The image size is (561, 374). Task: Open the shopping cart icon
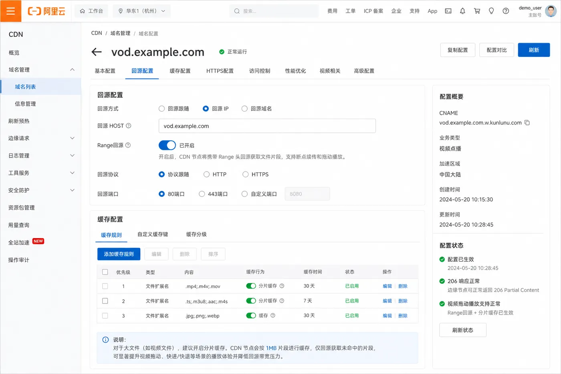477,11
